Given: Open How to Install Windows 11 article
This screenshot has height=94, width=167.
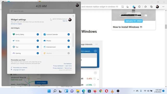Looking at the screenshot, I should pos(128,27).
